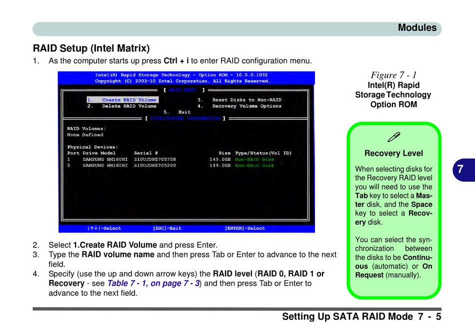
Task: Choose Delete RAID Volume in main menu
Action: 122,106
